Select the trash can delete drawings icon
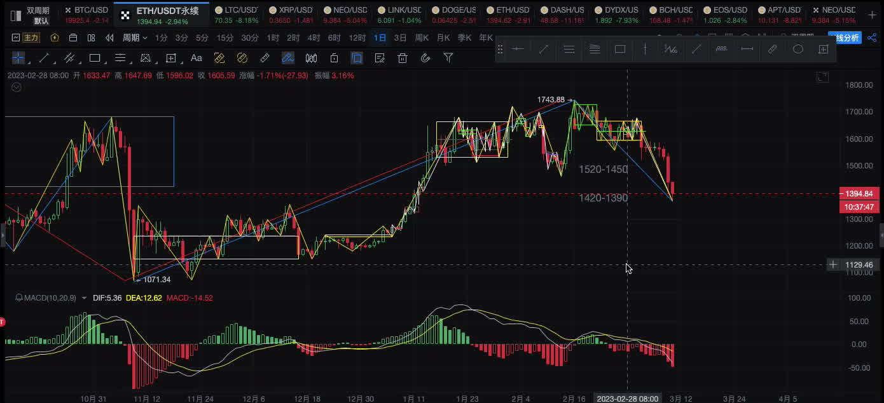Screen dimensions: 884x403 [x=402, y=58]
